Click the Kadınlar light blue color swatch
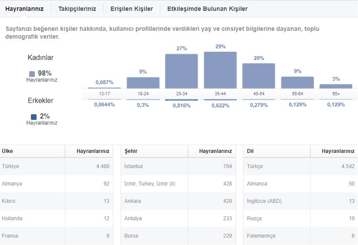Screen dimensions: 358x245 [x=32, y=74]
